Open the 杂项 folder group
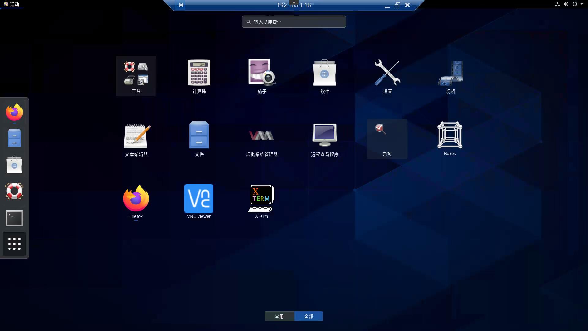This screenshot has width=588, height=331. point(387,139)
